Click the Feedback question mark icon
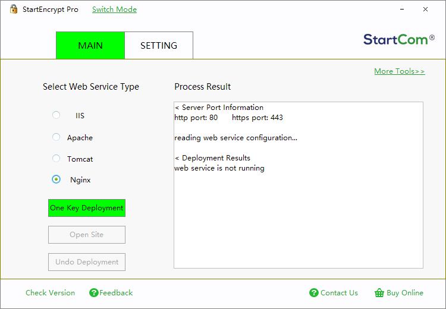 (x=93, y=292)
